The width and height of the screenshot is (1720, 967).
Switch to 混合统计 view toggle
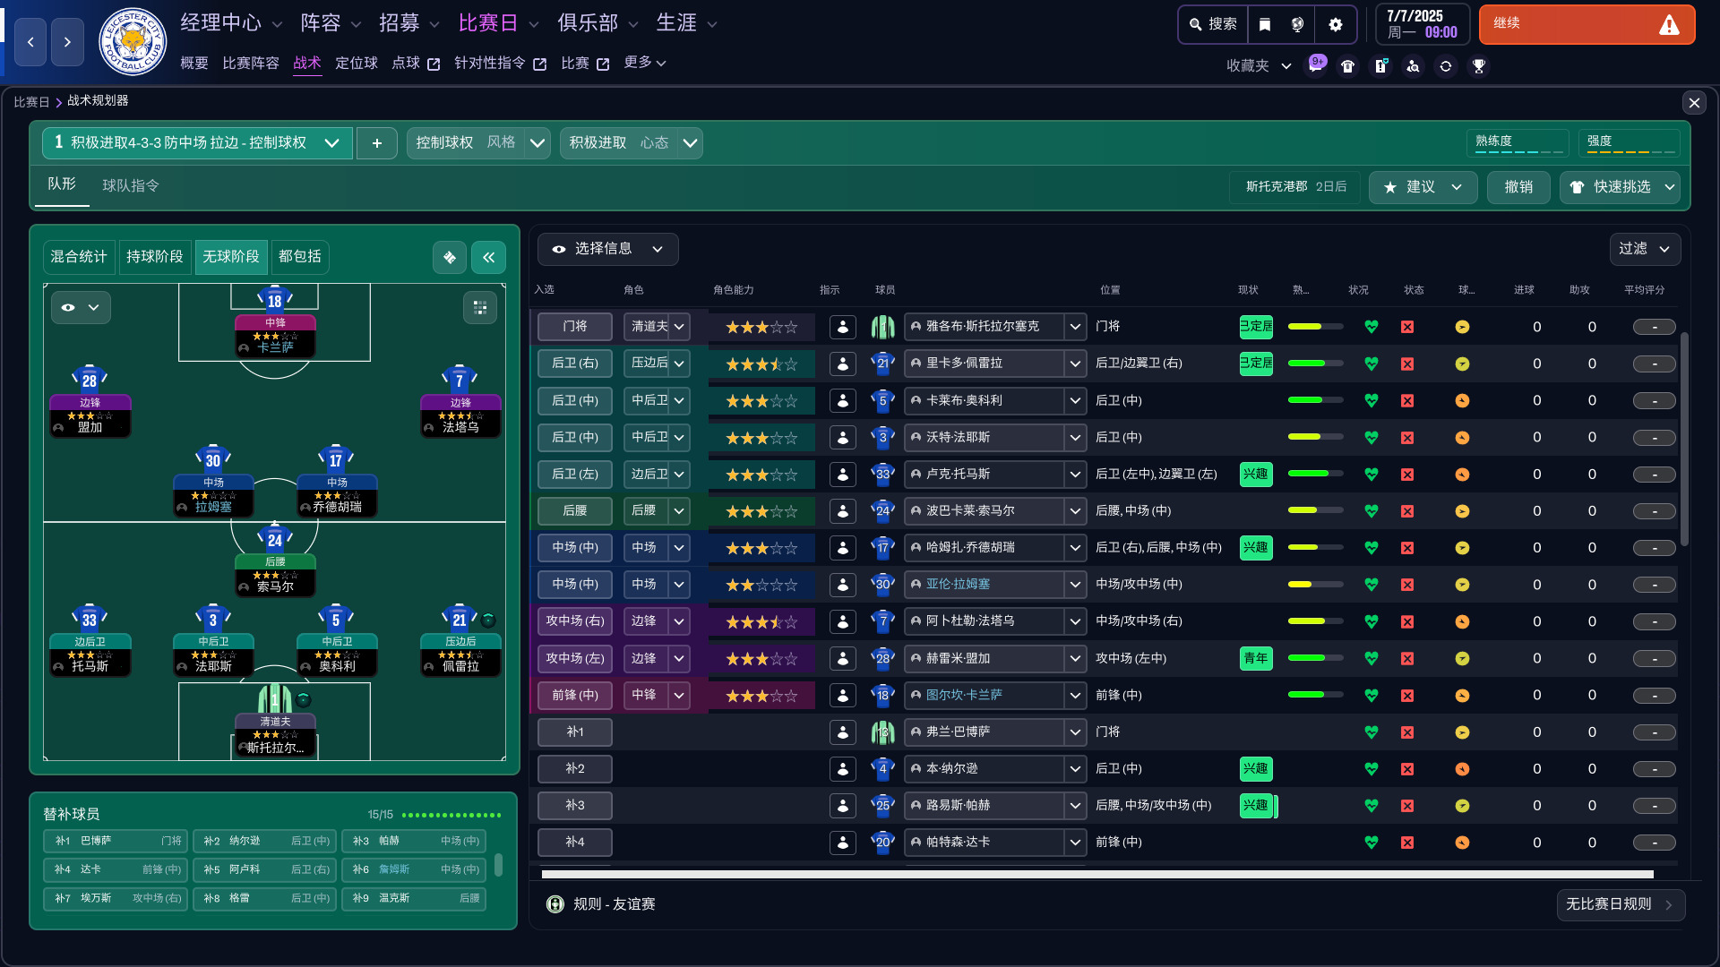79,257
